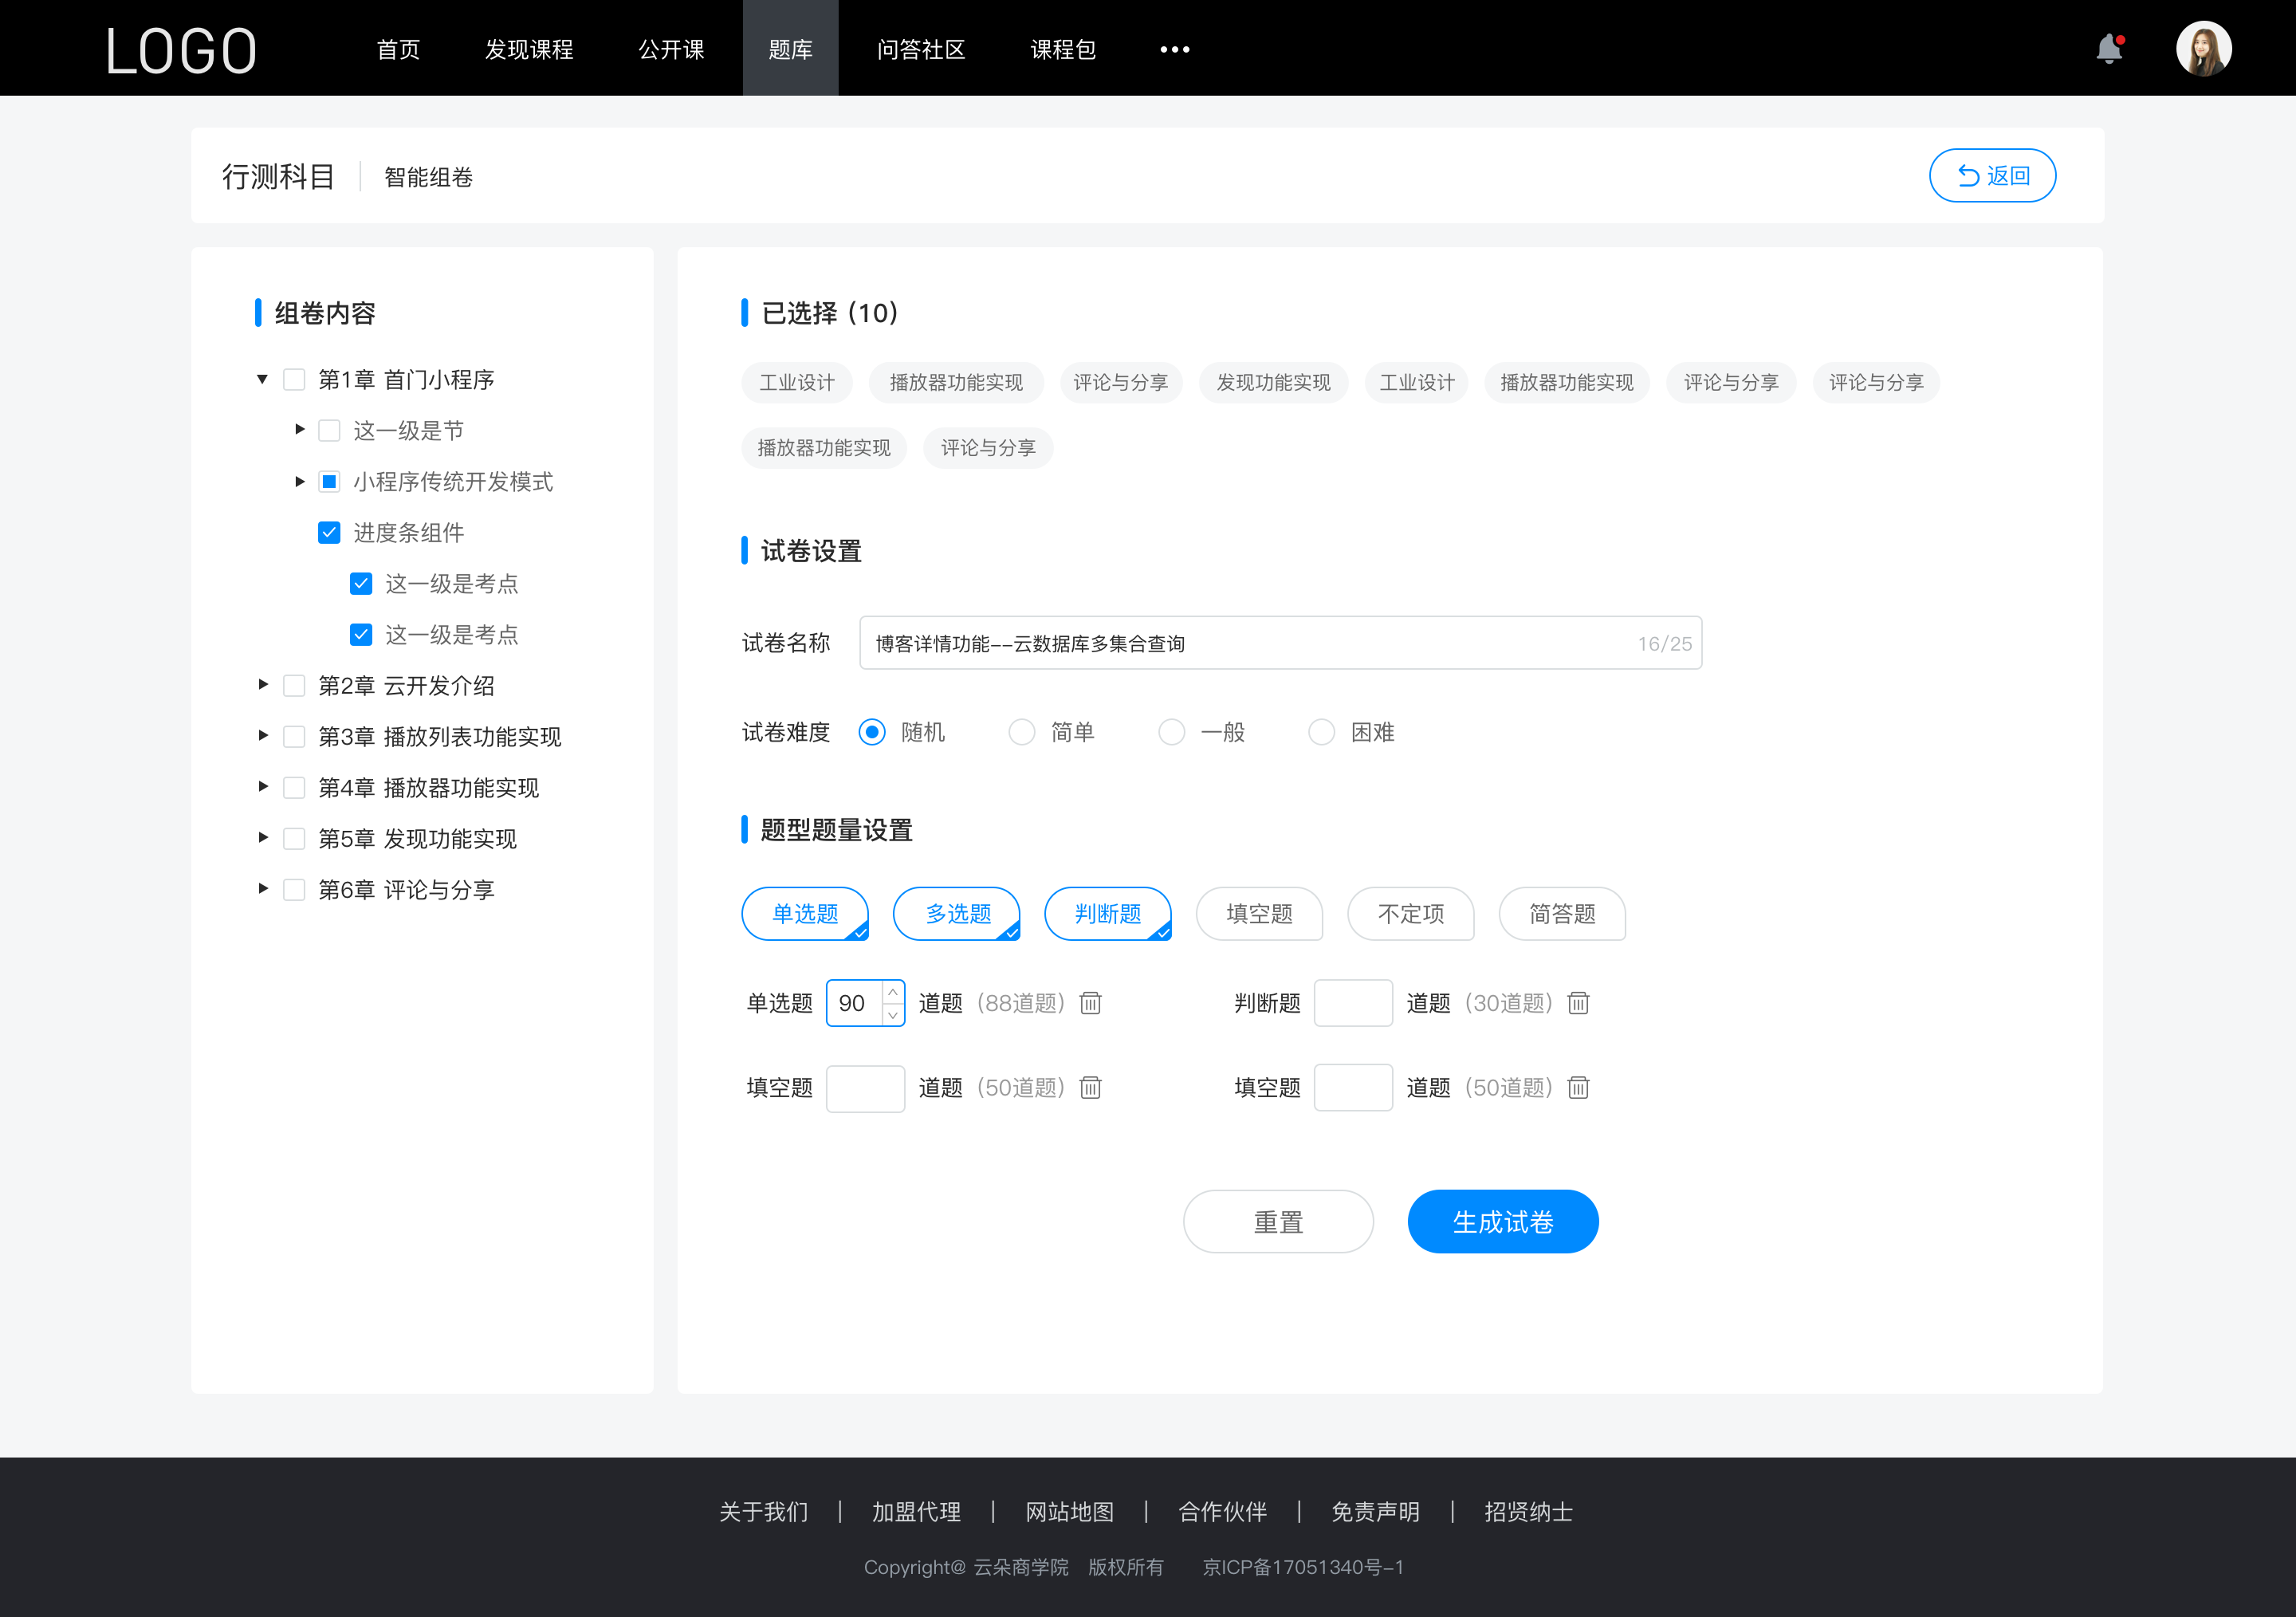The height and width of the screenshot is (1617, 2296).
Task: Click the return/undo arrow icon
Action: point(1965,173)
